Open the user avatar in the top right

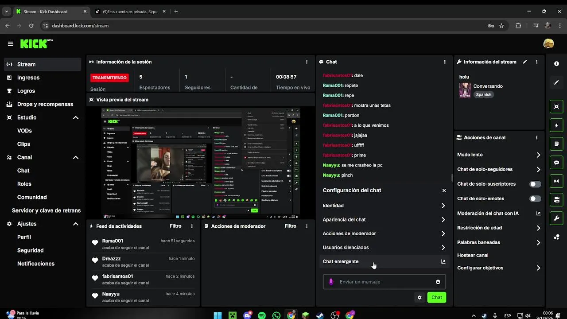(548, 43)
